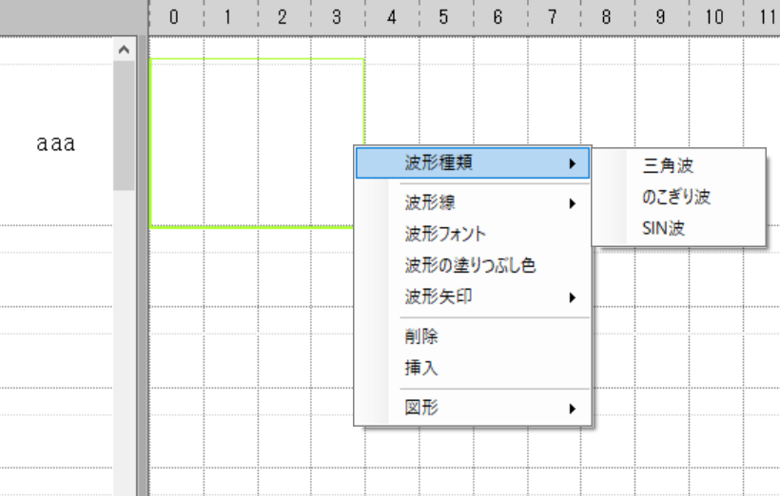The image size is (780, 496).
Task: Click column header 5 in ruler
Action: pos(444,16)
